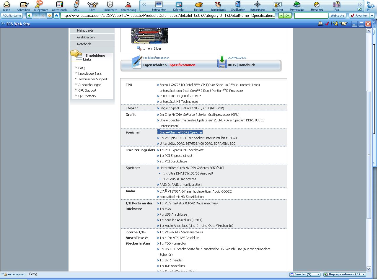Viewport: 378px width, 280px height.
Task: Select Grafikkarten in the sidebar menu
Action: click(x=86, y=37)
